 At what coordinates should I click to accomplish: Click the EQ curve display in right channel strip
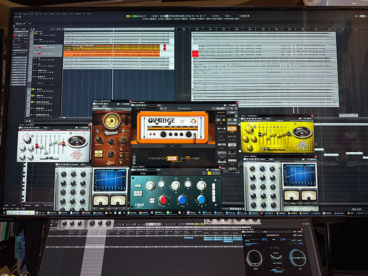click(x=299, y=175)
